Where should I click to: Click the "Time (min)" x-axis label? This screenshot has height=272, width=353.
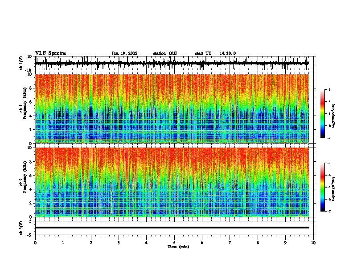coord(178,247)
